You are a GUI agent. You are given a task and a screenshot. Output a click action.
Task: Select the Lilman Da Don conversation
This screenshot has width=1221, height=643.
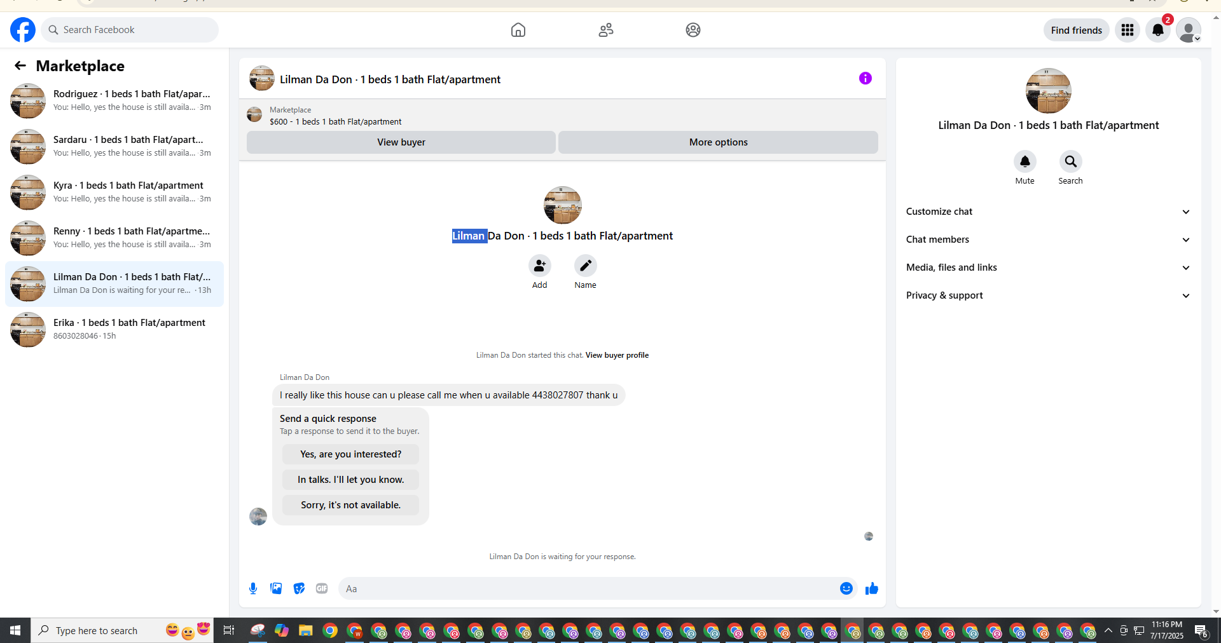tap(114, 284)
